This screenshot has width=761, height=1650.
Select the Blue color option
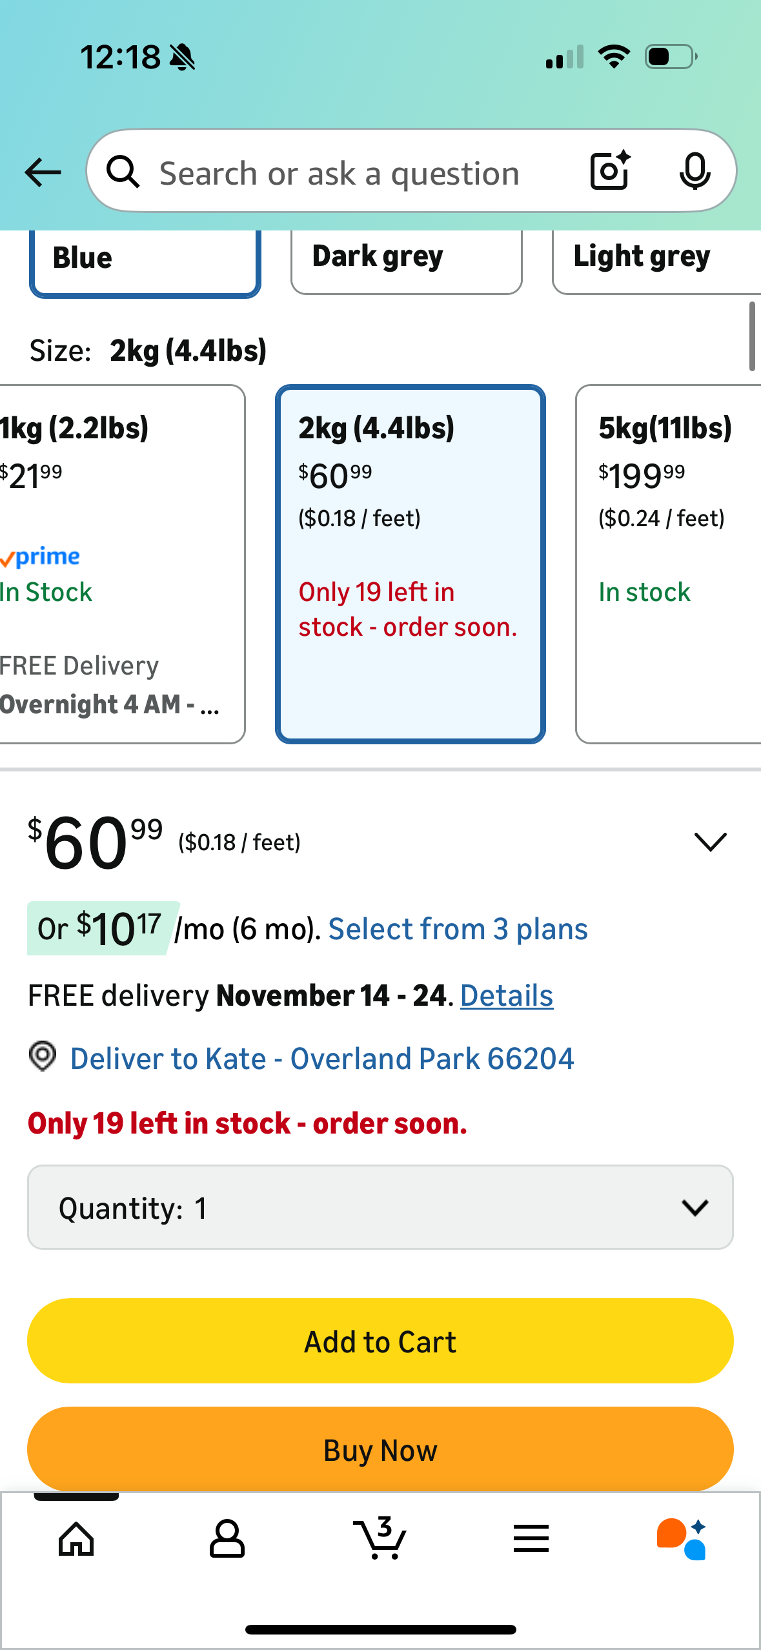[145, 260]
